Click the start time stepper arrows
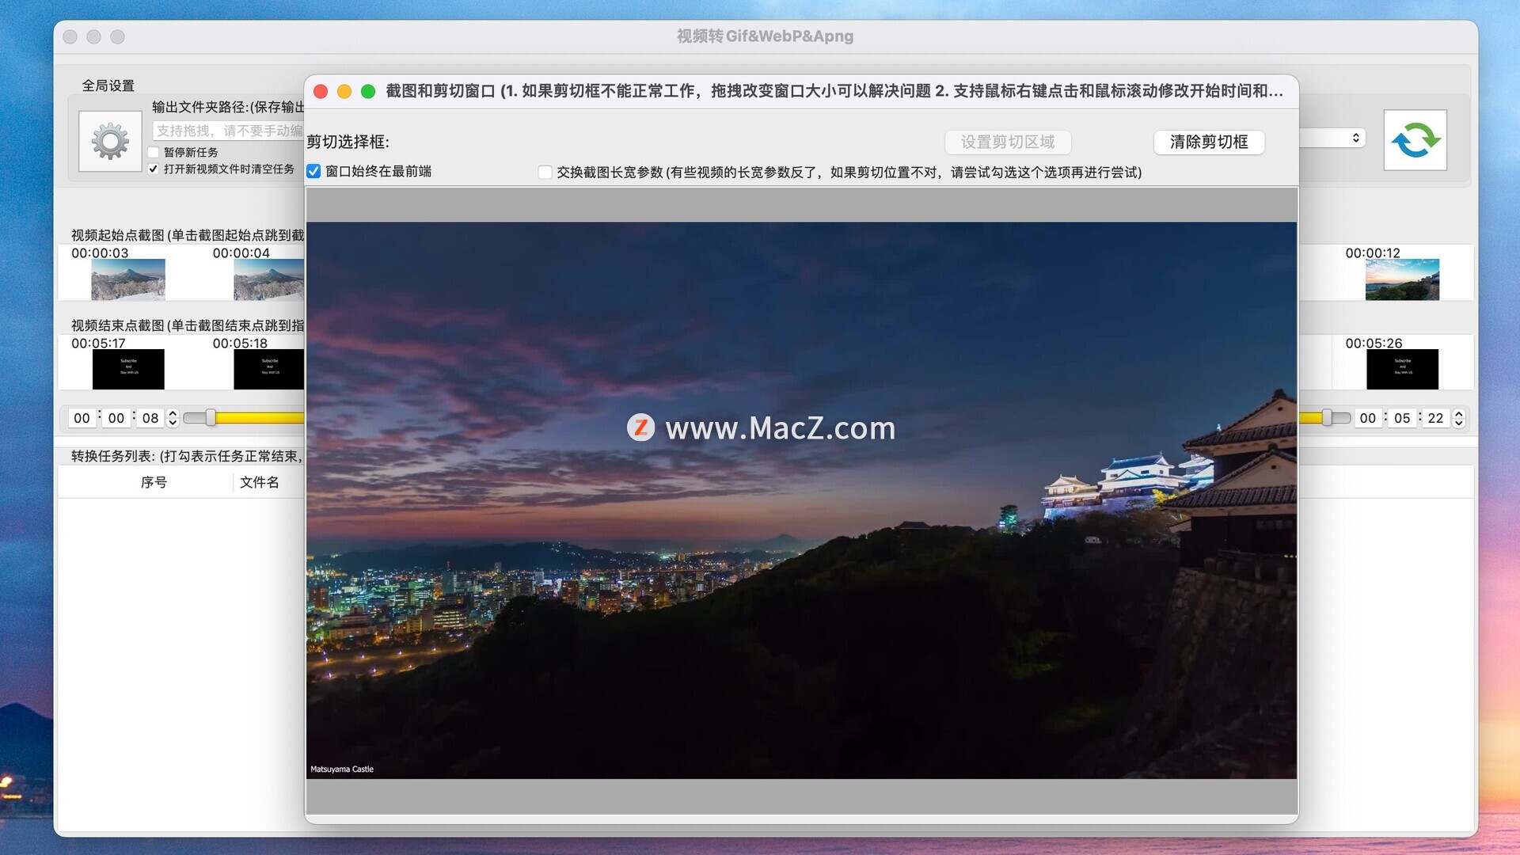Screen dimensions: 1520x855 [x=173, y=418]
